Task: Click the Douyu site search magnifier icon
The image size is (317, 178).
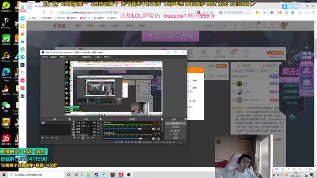Action: click(225, 26)
